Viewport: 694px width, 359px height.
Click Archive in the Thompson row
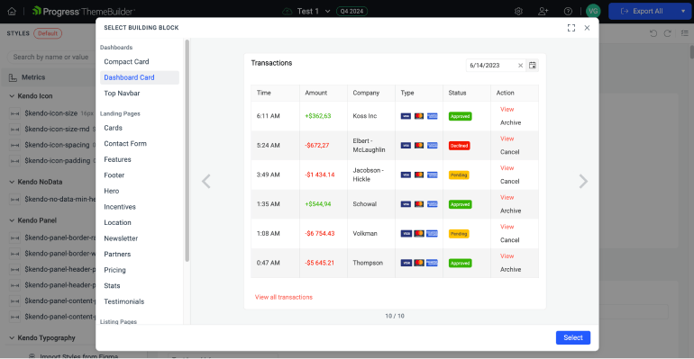point(510,269)
